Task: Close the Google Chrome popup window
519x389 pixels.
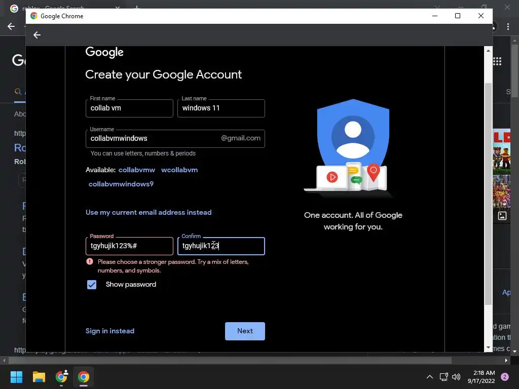Action: [481, 16]
